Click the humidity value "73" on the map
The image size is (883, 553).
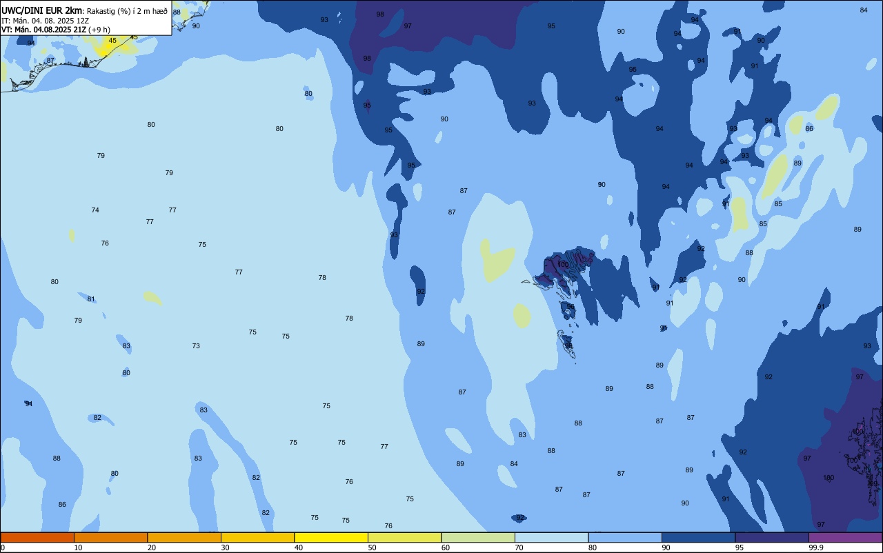[196, 346]
